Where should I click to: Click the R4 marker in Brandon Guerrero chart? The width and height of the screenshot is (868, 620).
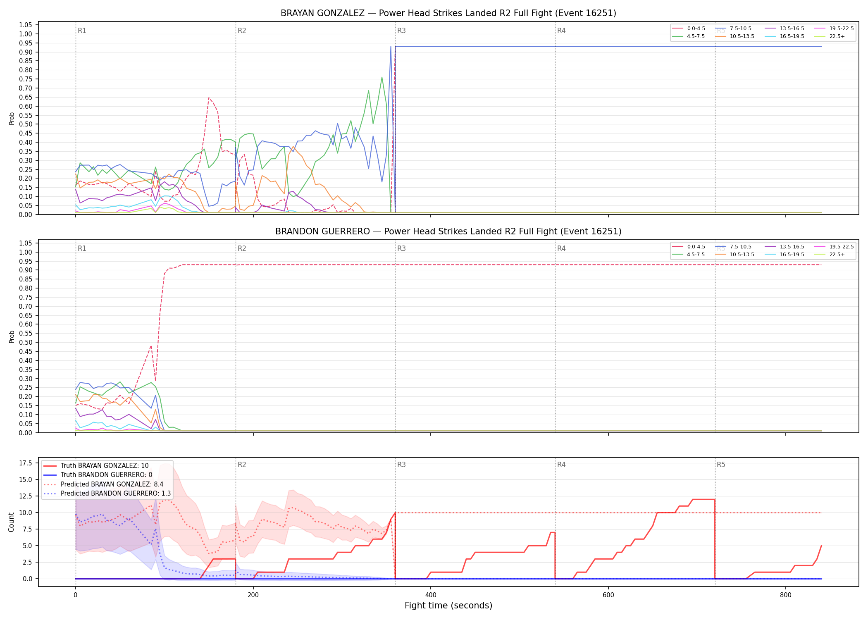pyautogui.click(x=561, y=248)
